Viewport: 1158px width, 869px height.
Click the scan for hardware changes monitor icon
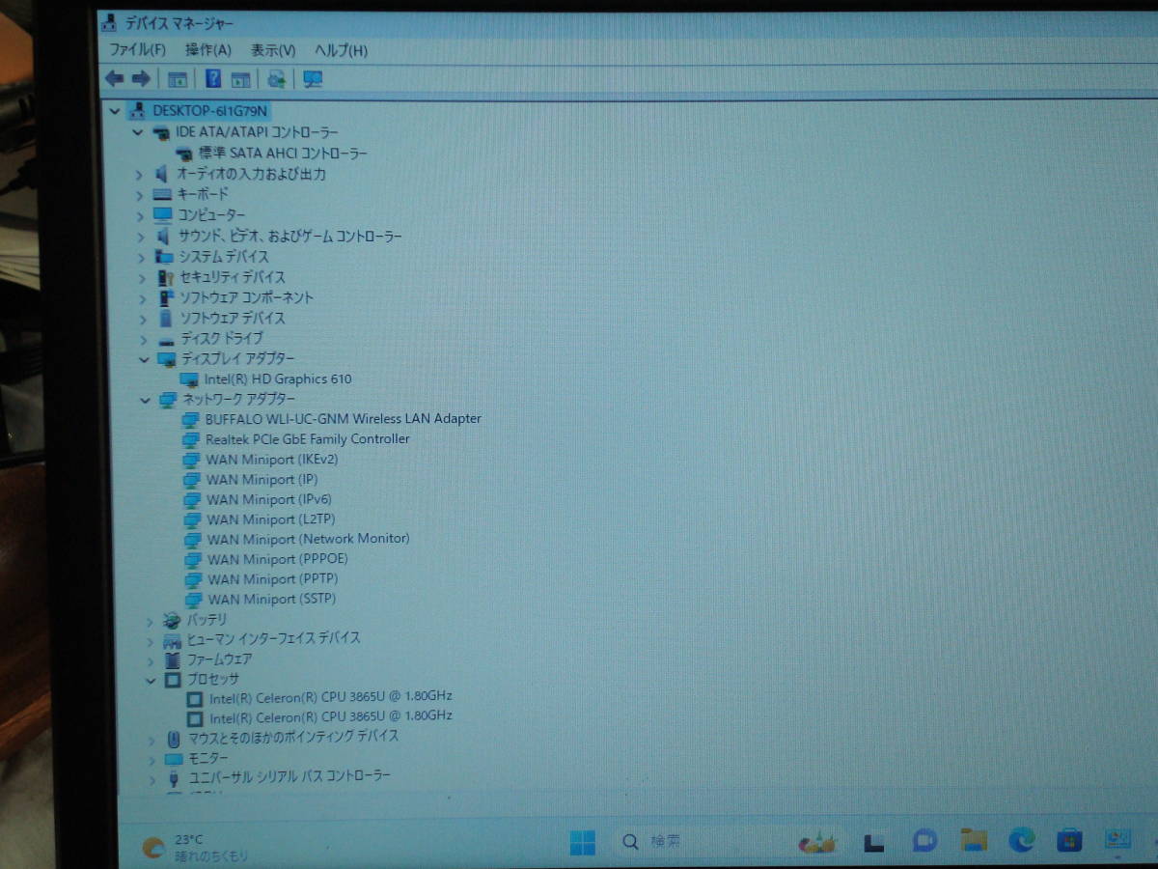313,79
